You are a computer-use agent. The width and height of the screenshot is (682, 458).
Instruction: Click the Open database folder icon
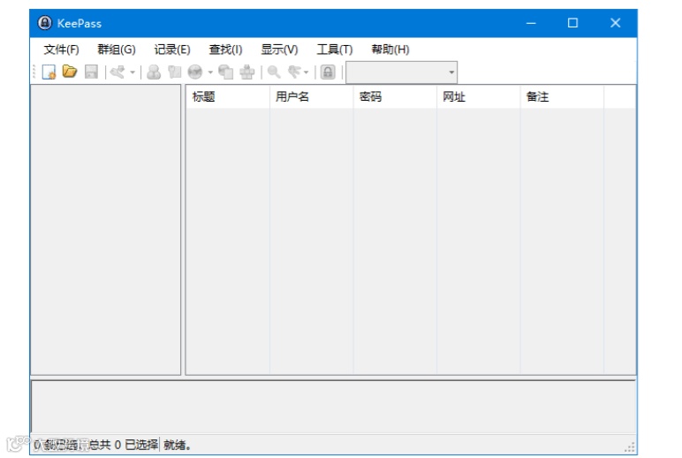(x=70, y=72)
